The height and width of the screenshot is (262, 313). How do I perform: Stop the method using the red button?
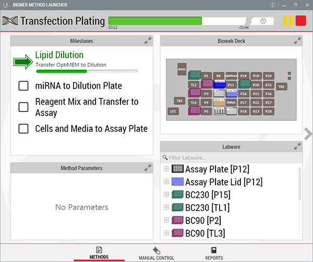[300, 21]
